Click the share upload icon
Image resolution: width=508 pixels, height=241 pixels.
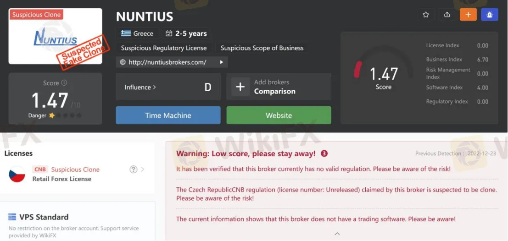coord(447,15)
